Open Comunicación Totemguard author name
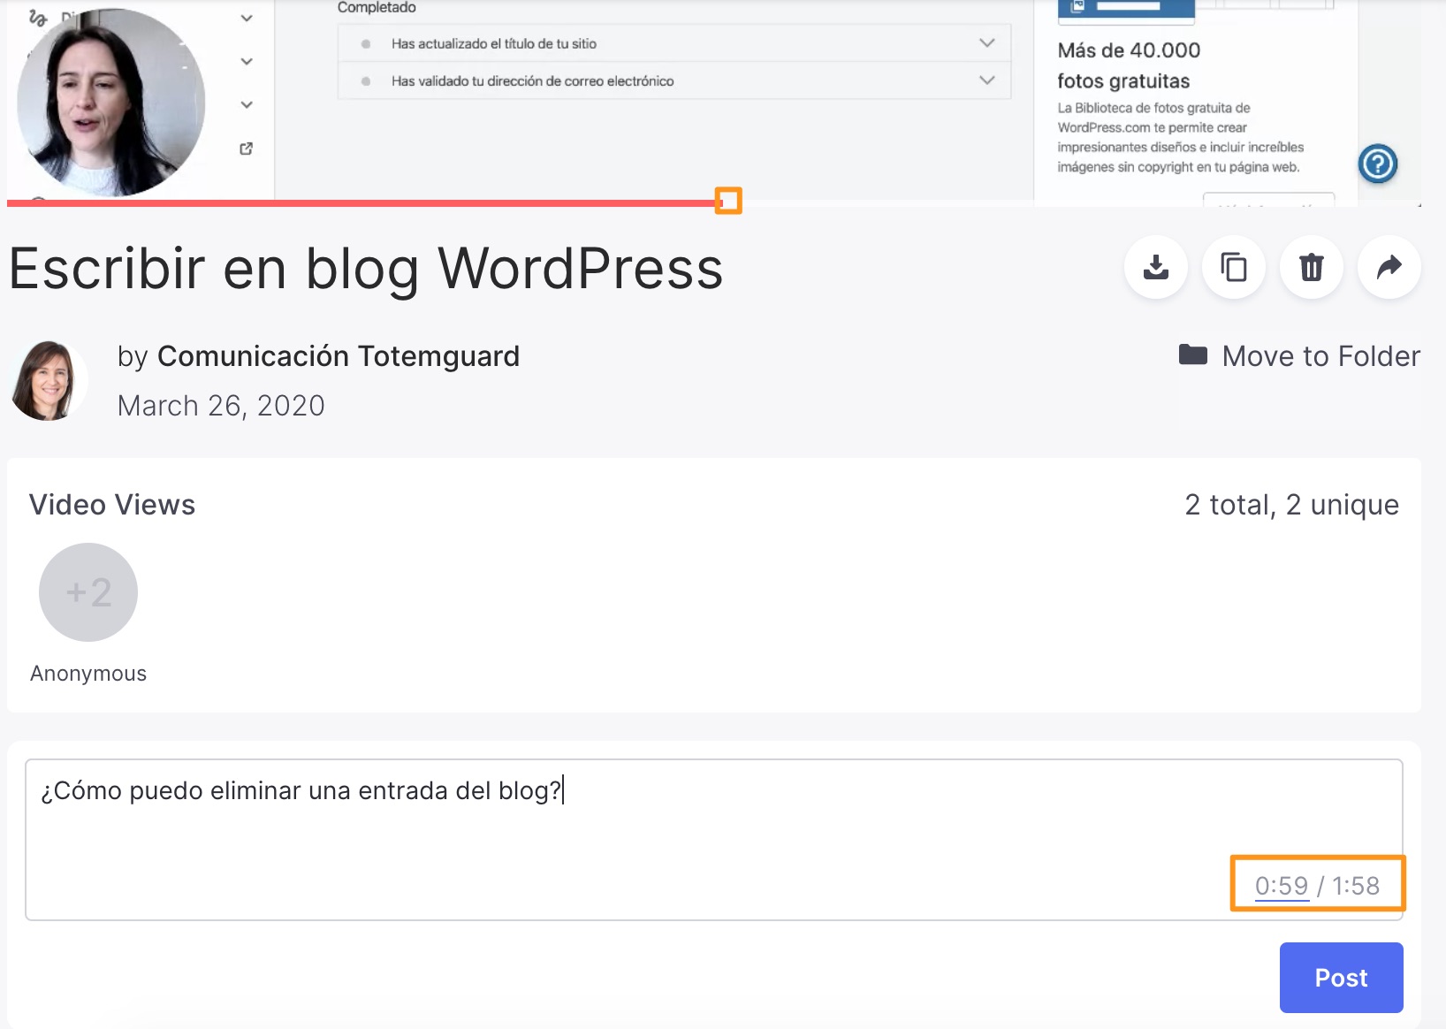Viewport: 1446px width, 1029px height. click(338, 356)
